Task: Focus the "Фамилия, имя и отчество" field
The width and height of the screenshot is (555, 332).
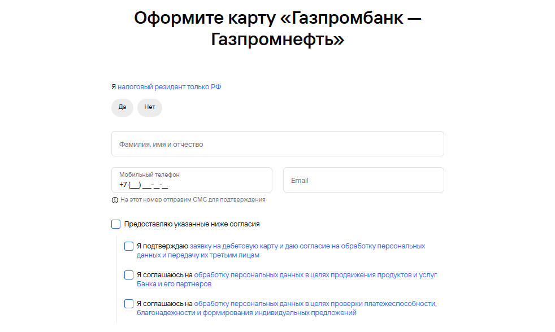Action: coord(277,144)
